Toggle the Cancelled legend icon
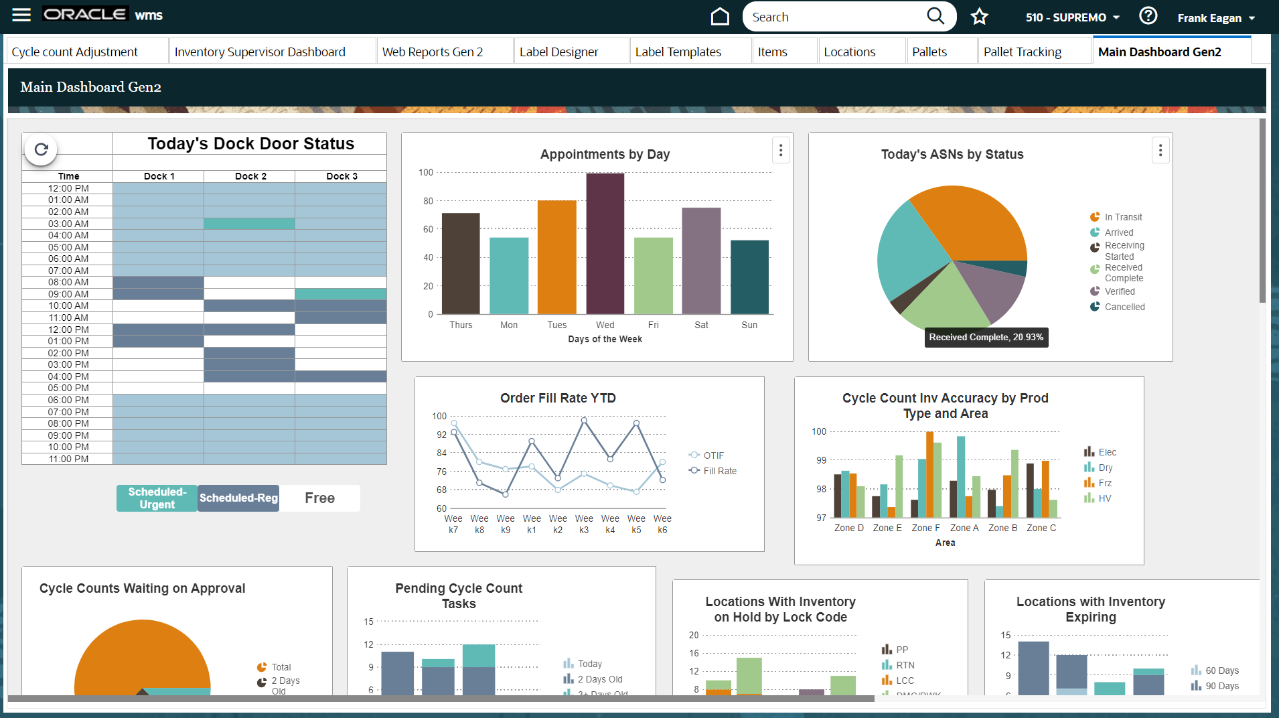Image resolution: width=1279 pixels, height=718 pixels. pos(1095,307)
